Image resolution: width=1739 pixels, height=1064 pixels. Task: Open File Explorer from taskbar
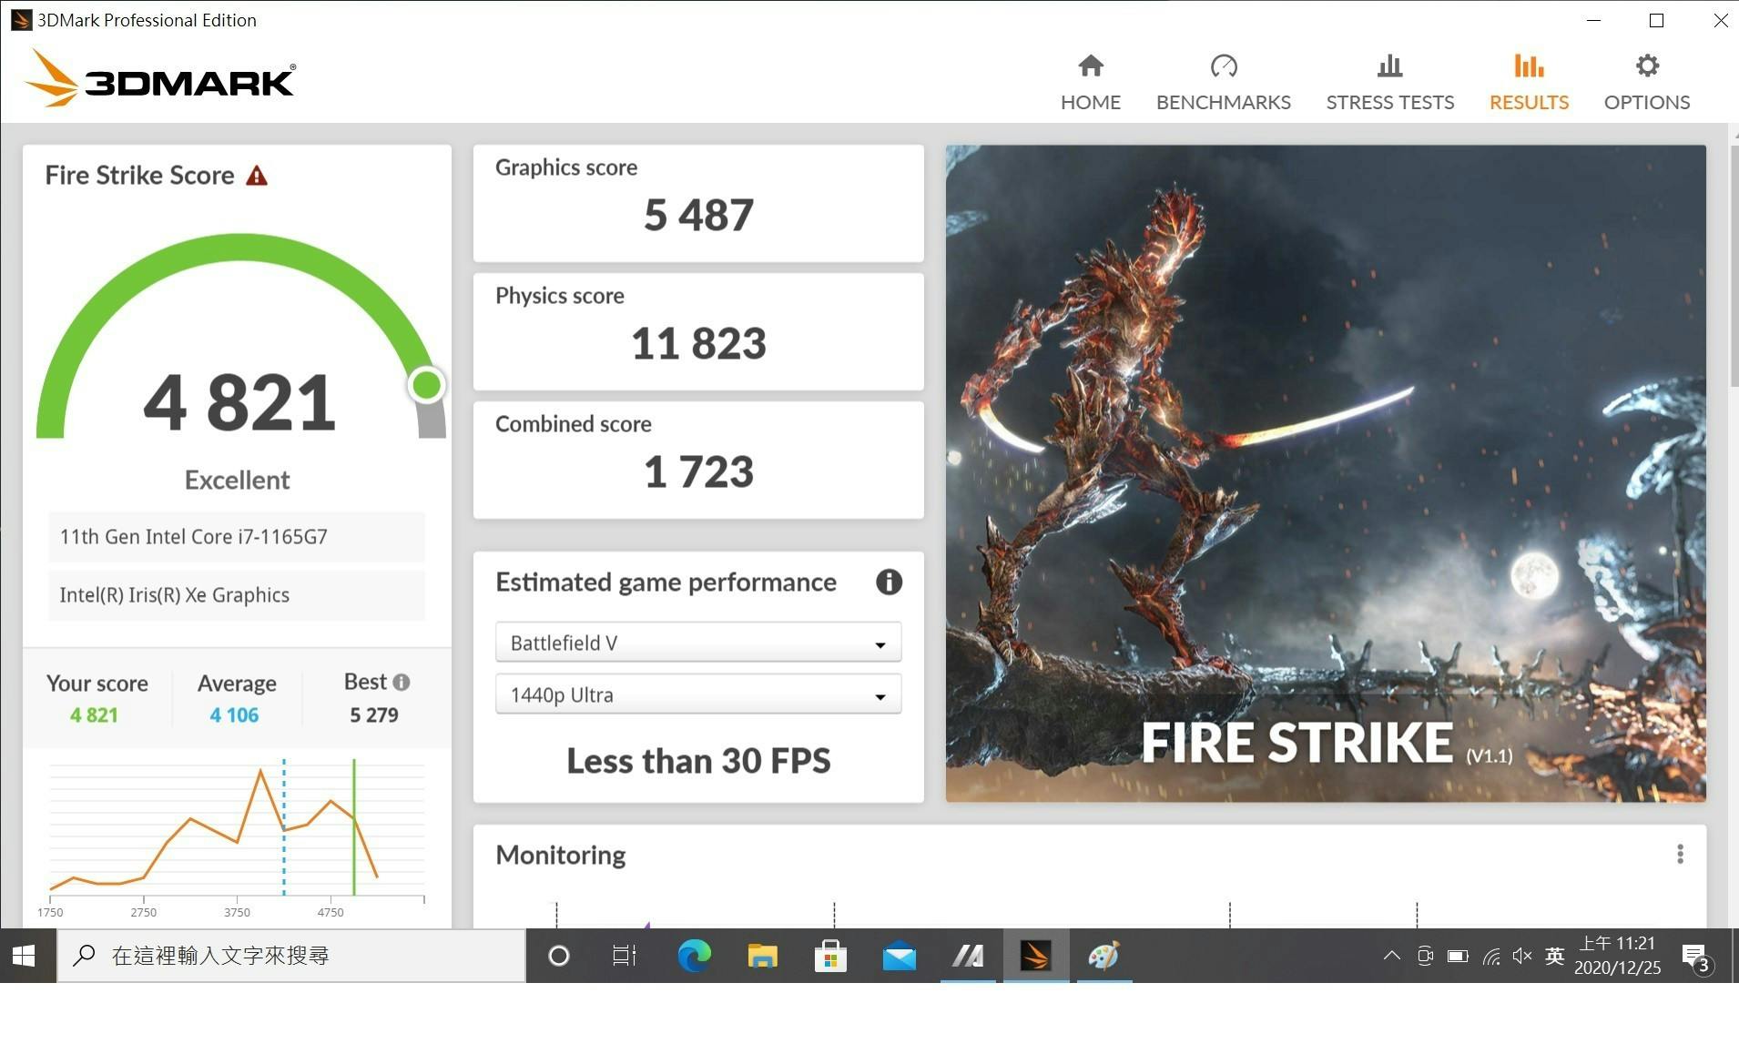762,956
